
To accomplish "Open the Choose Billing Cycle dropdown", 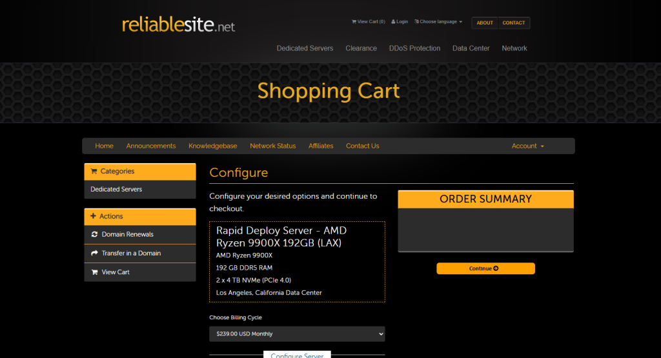I will [297, 334].
